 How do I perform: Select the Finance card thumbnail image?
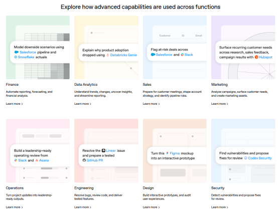[x=38, y=47]
